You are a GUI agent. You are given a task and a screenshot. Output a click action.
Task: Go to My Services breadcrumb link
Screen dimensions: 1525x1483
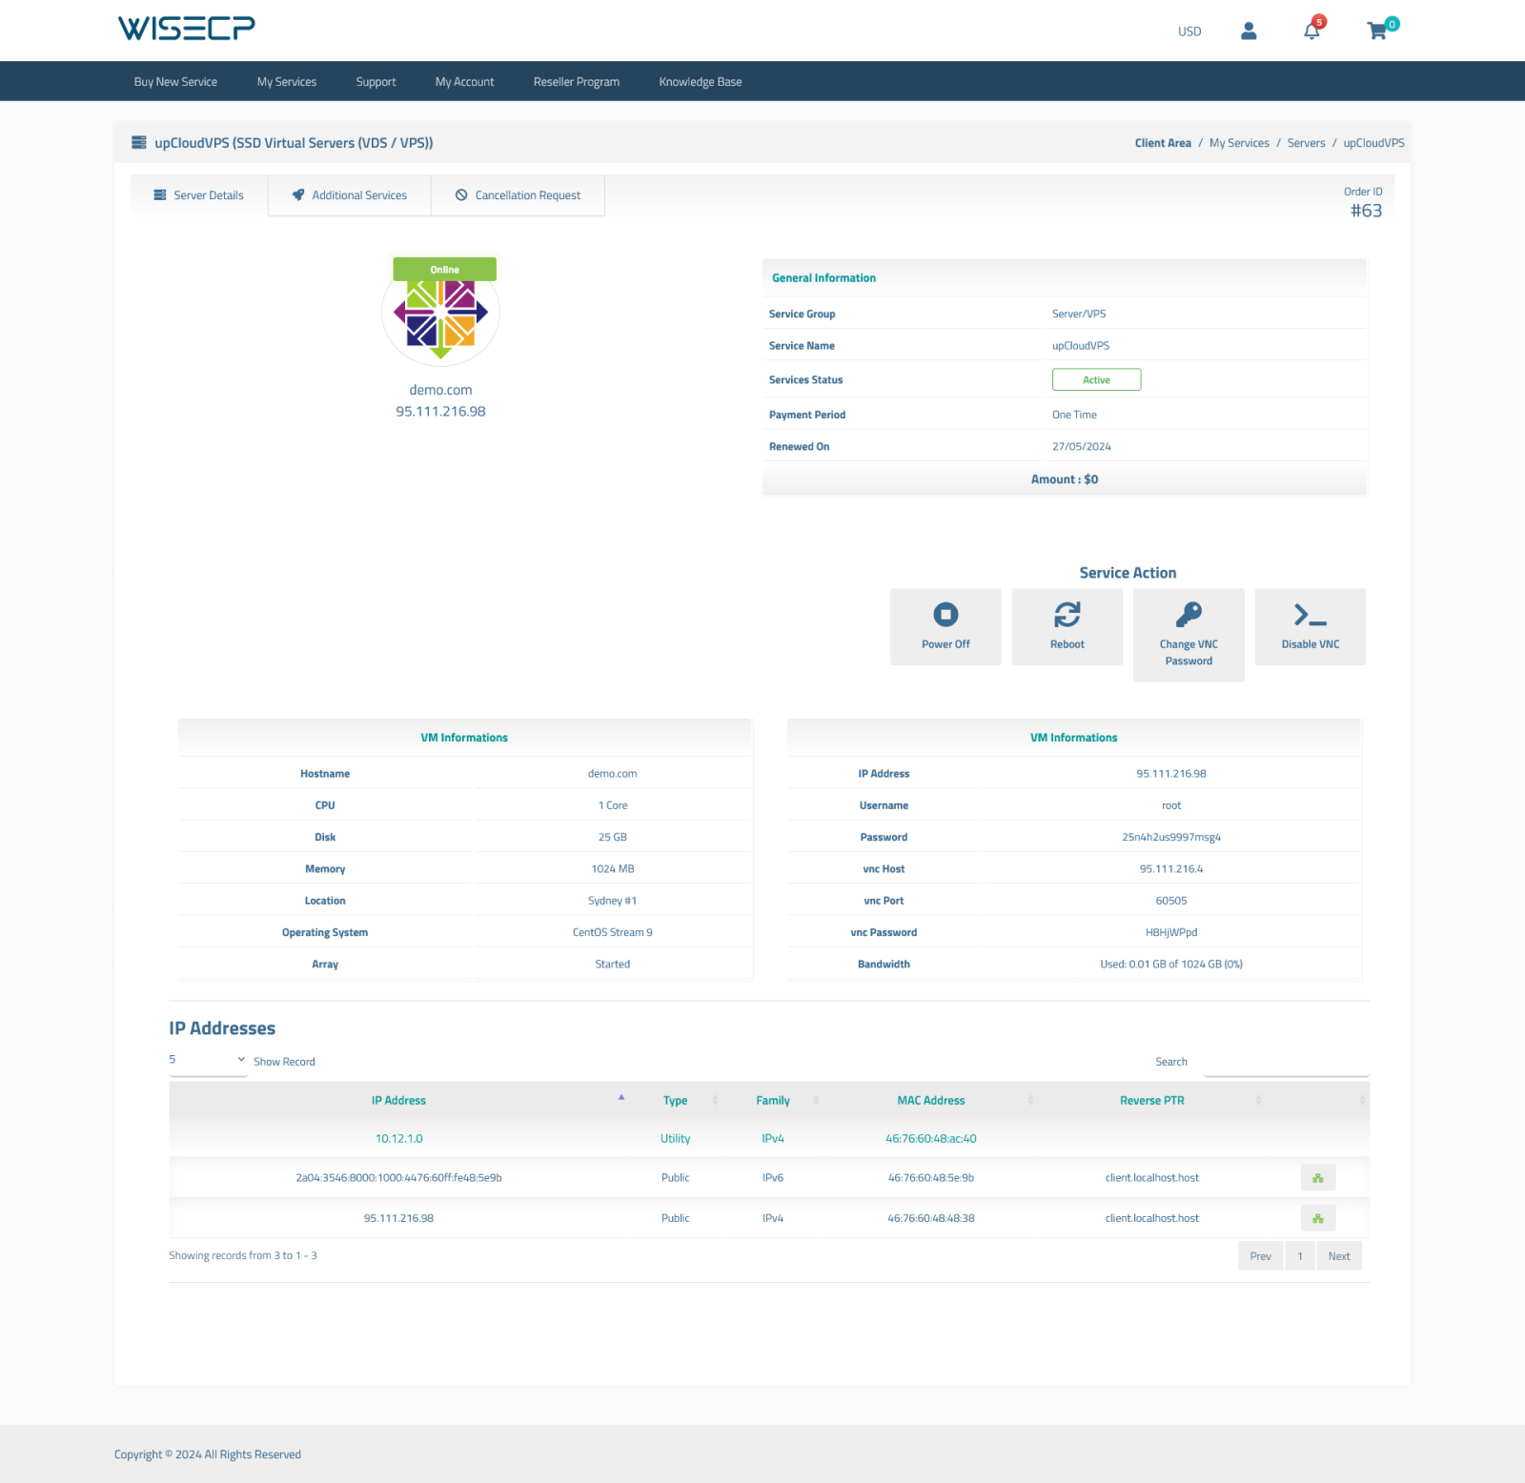(x=1239, y=143)
